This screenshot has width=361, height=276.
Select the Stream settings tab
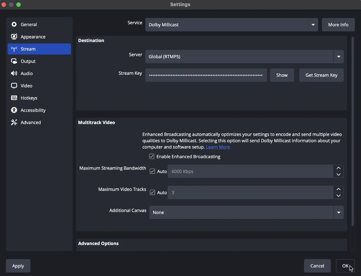coord(39,49)
